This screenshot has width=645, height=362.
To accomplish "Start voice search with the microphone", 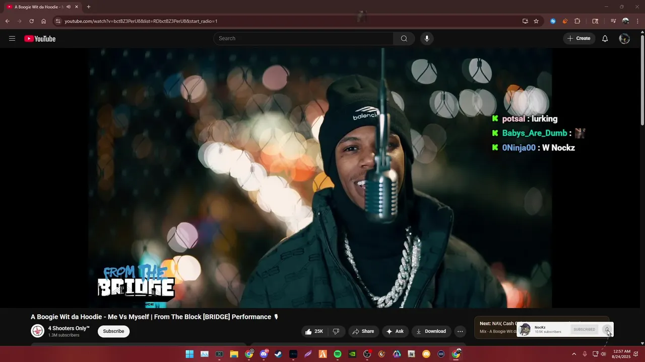I will pos(427,39).
